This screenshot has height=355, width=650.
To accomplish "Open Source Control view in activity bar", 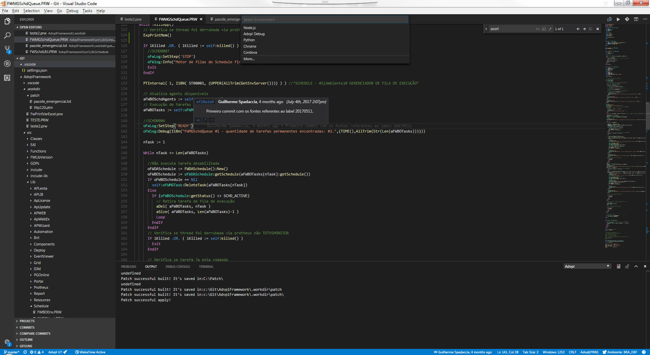I will [7, 50].
